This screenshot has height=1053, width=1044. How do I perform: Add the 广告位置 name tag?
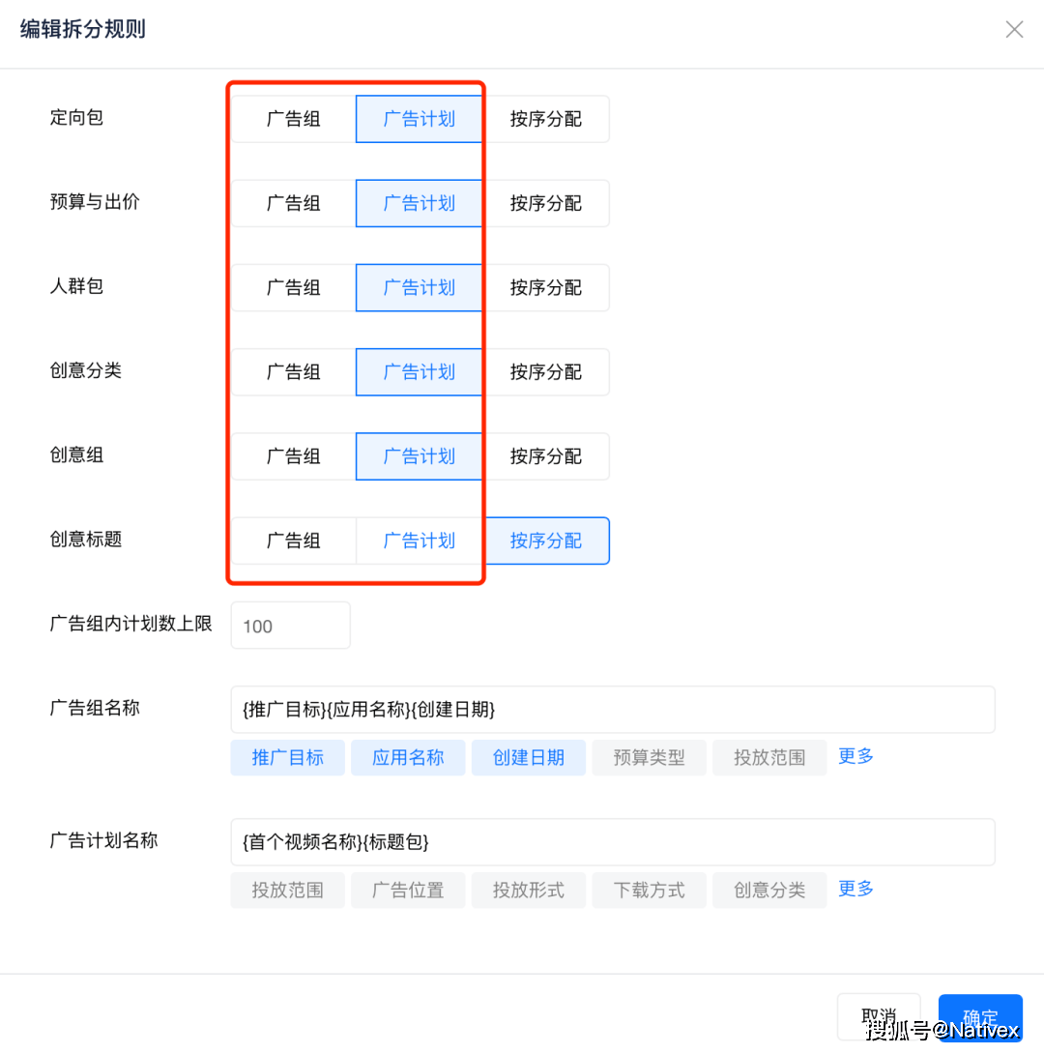tap(408, 890)
